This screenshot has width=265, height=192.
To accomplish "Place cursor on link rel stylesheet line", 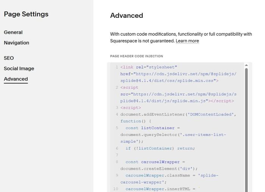I will [x=149, y=67].
